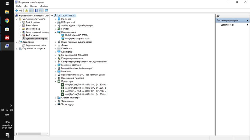Select Зберігання in the left tree
Viewport: 250px width, 140px height.
(x=28, y=42)
